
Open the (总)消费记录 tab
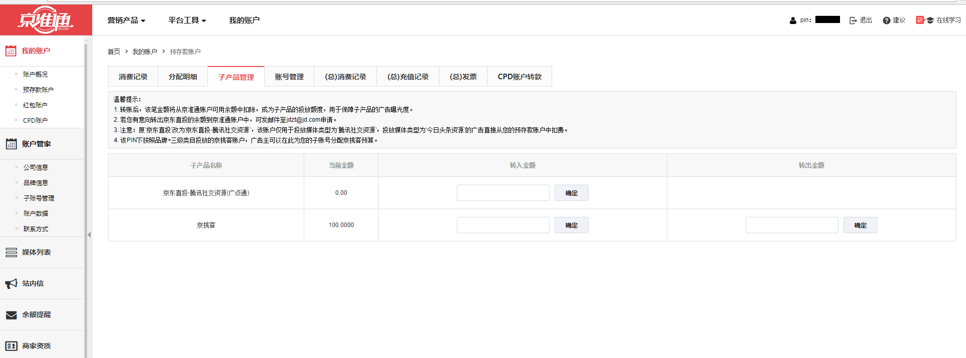pyautogui.click(x=346, y=77)
